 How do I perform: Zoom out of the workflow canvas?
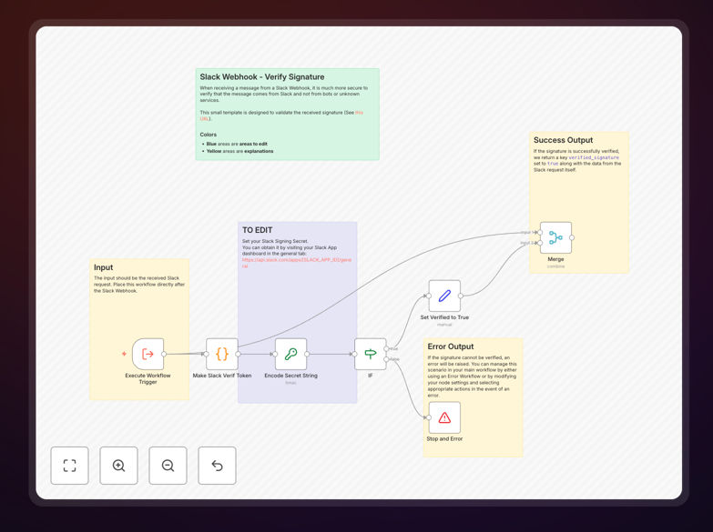tap(168, 466)
